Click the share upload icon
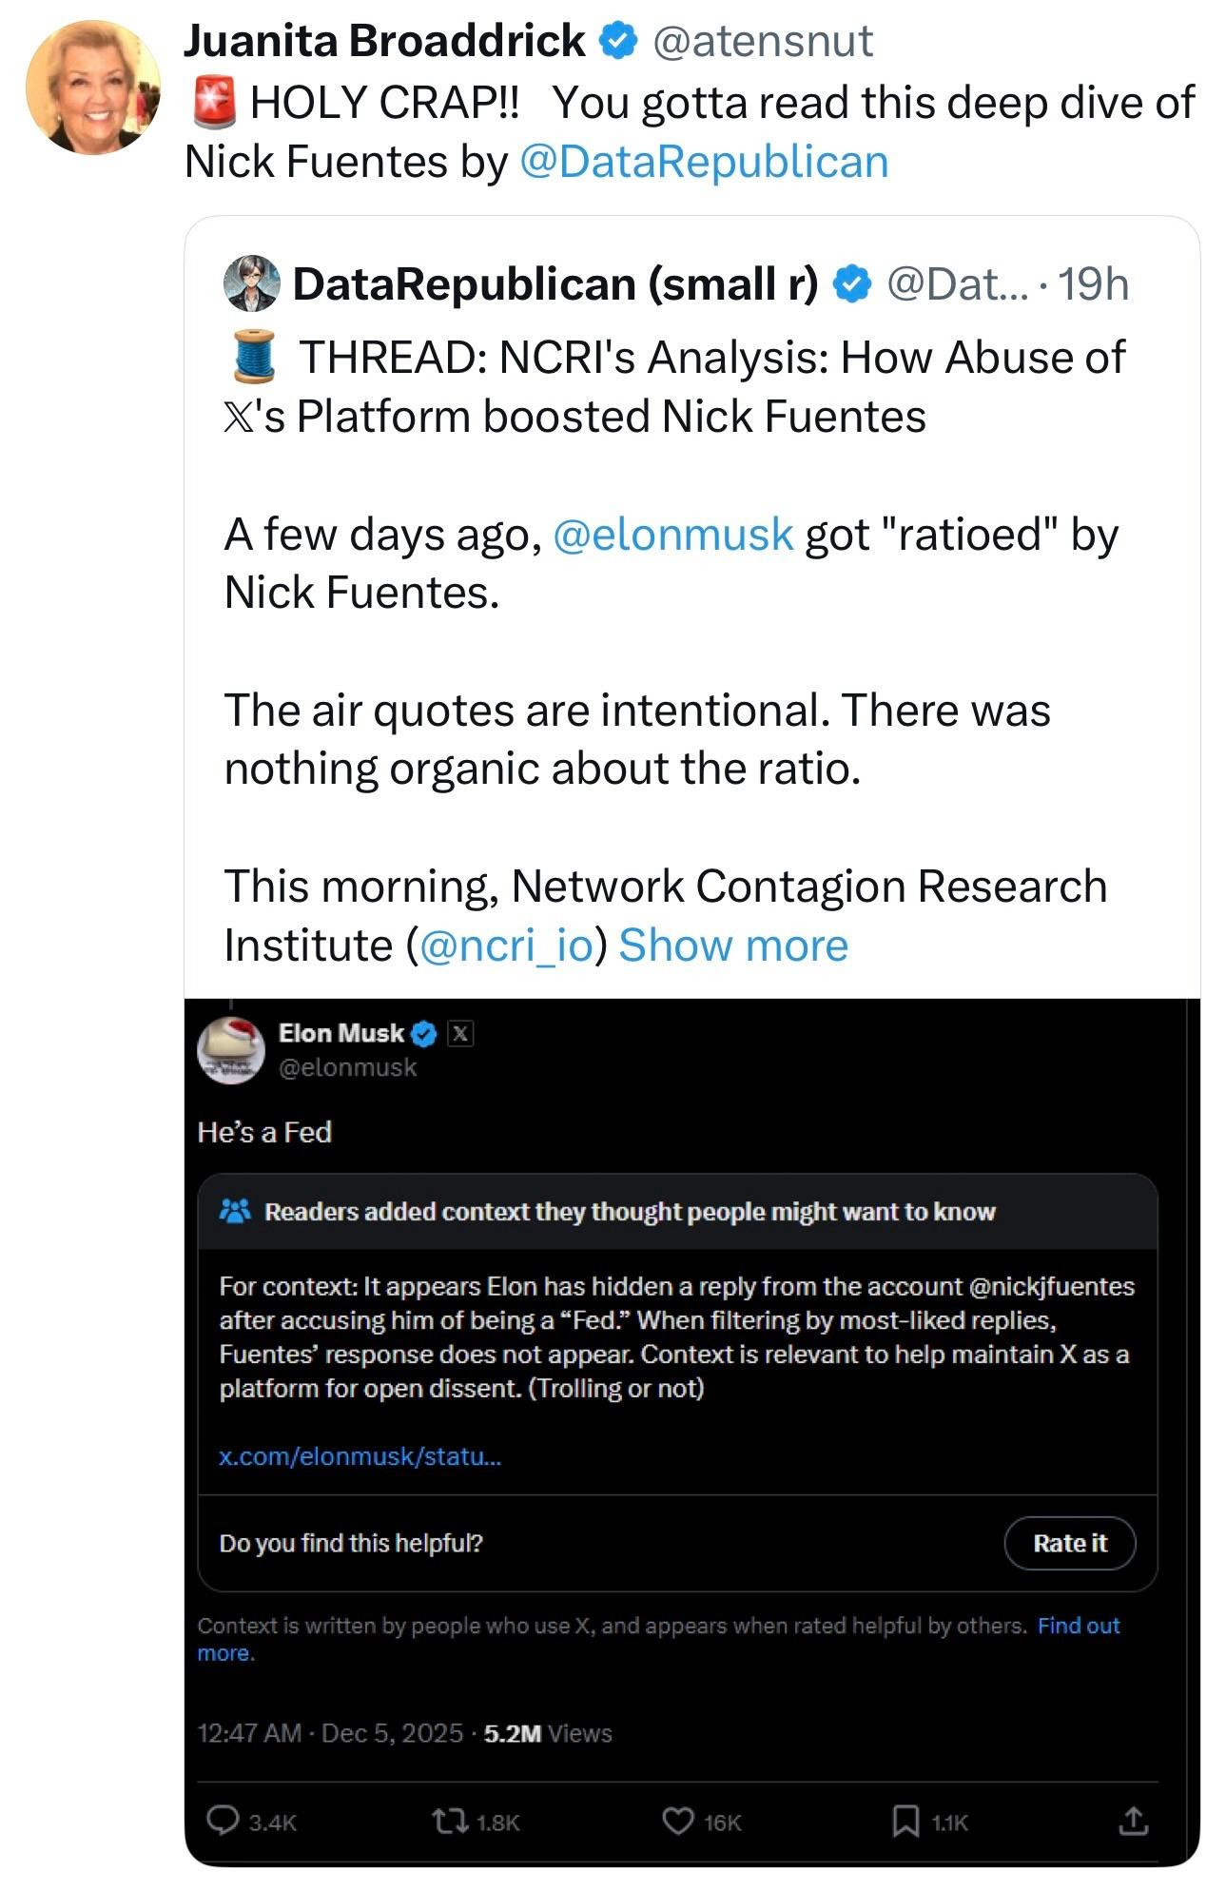1226x1891 pixels. [x=1133, y=1821]
